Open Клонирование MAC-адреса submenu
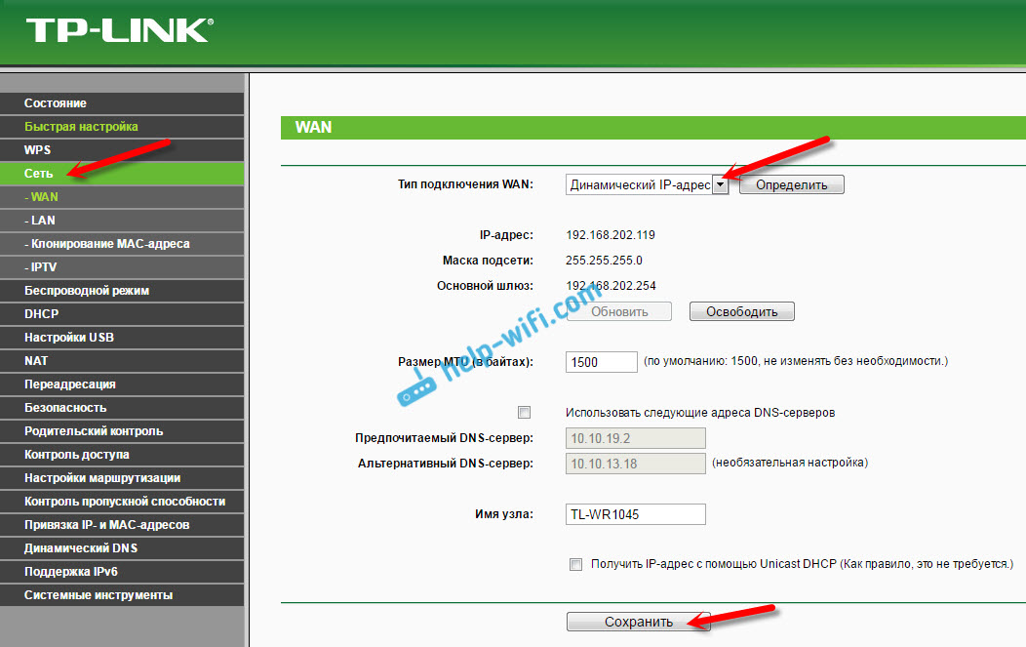The image size is (1026, 647). (x=109, y=244)
